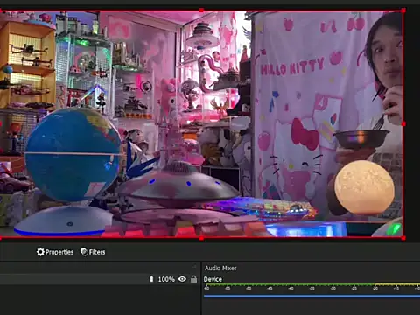
Task: Open source Filters
Action: pos(93,252)
